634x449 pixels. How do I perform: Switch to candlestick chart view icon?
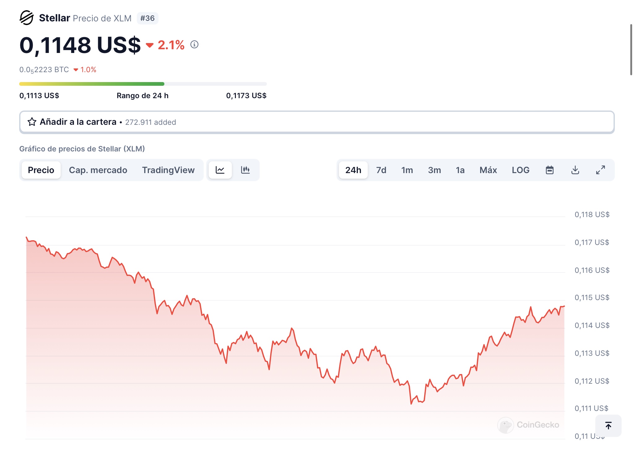[x=245, y=170]
